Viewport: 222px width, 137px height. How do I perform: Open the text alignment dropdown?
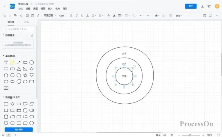pyautogui.click(x=101, y=16)
